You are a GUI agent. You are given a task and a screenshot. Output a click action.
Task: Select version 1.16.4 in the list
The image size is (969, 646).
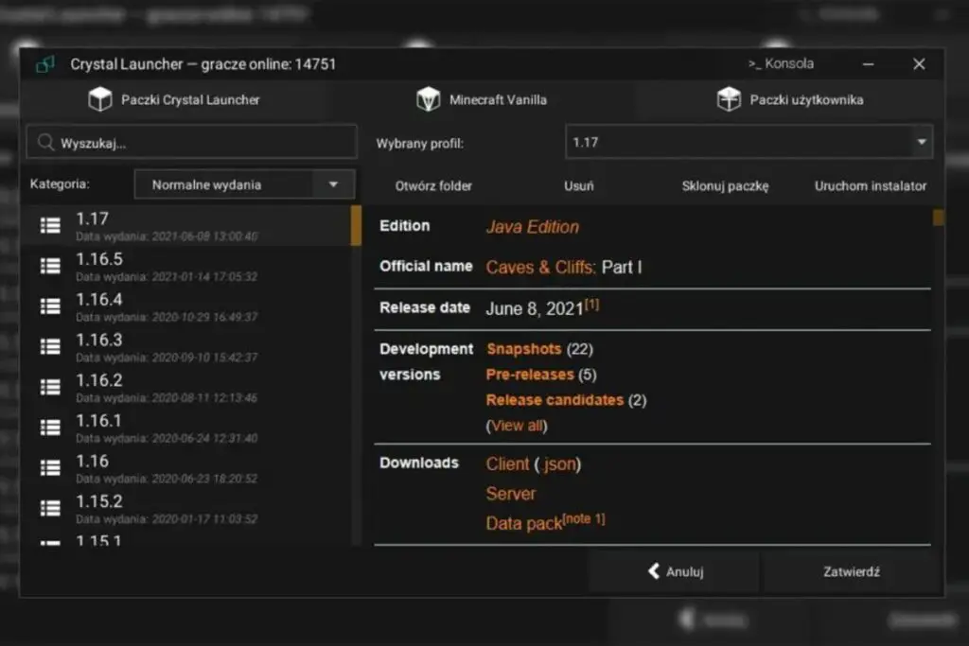pos(185,306)
